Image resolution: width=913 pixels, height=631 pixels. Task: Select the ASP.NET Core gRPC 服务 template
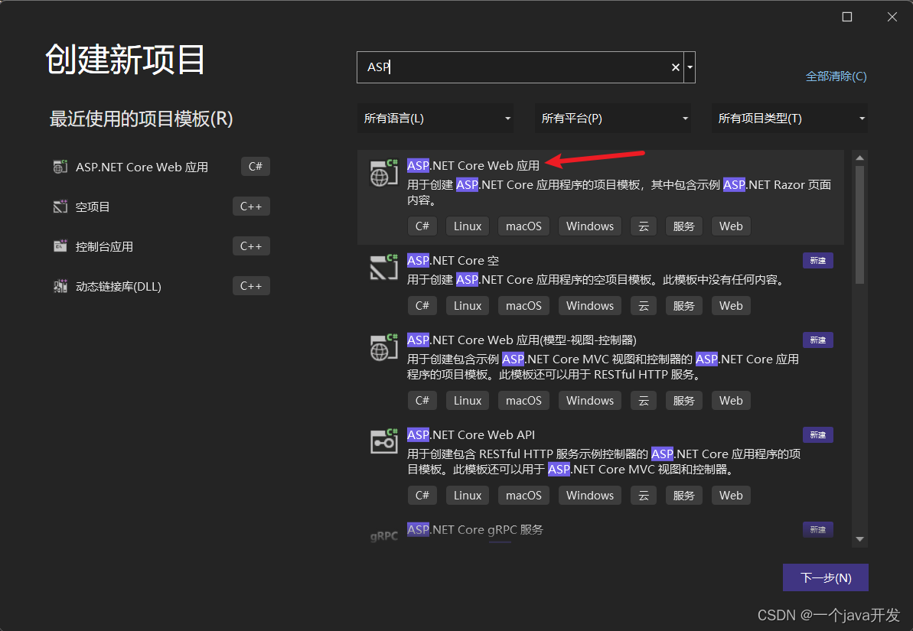click(x=474, y=530)
